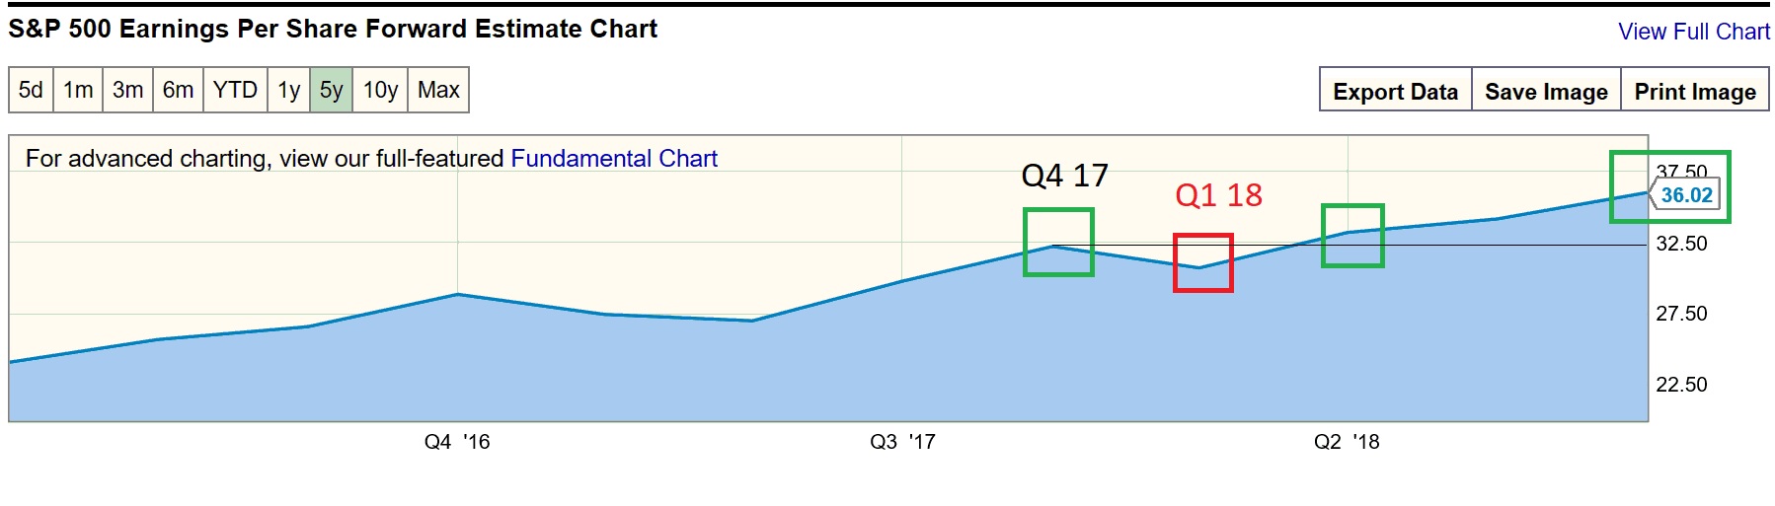This screenshot has width=1775, height=506.
Task: Choose the 6m time range
Action: coord(178,90)
